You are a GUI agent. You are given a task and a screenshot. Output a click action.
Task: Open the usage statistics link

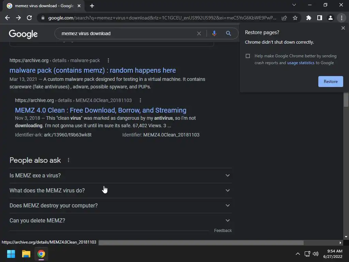[301, 63]
